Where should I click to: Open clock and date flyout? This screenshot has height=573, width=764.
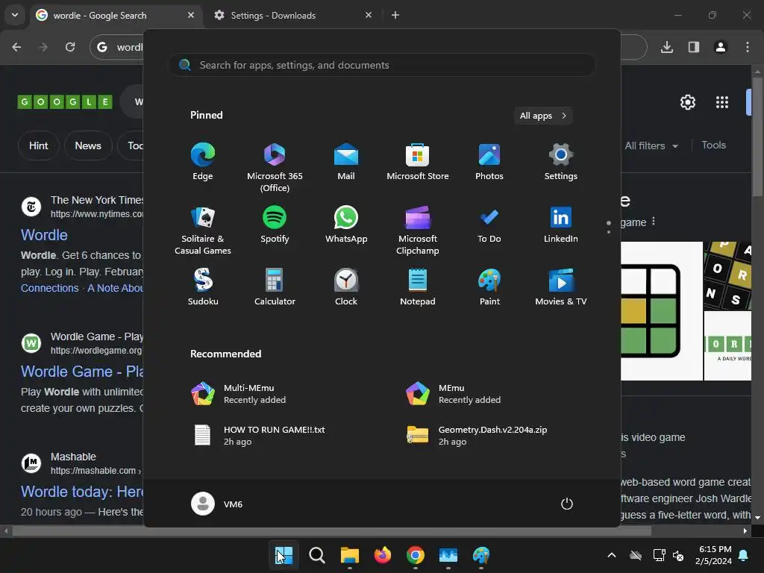pyautogui.click(x=714, y=555)
